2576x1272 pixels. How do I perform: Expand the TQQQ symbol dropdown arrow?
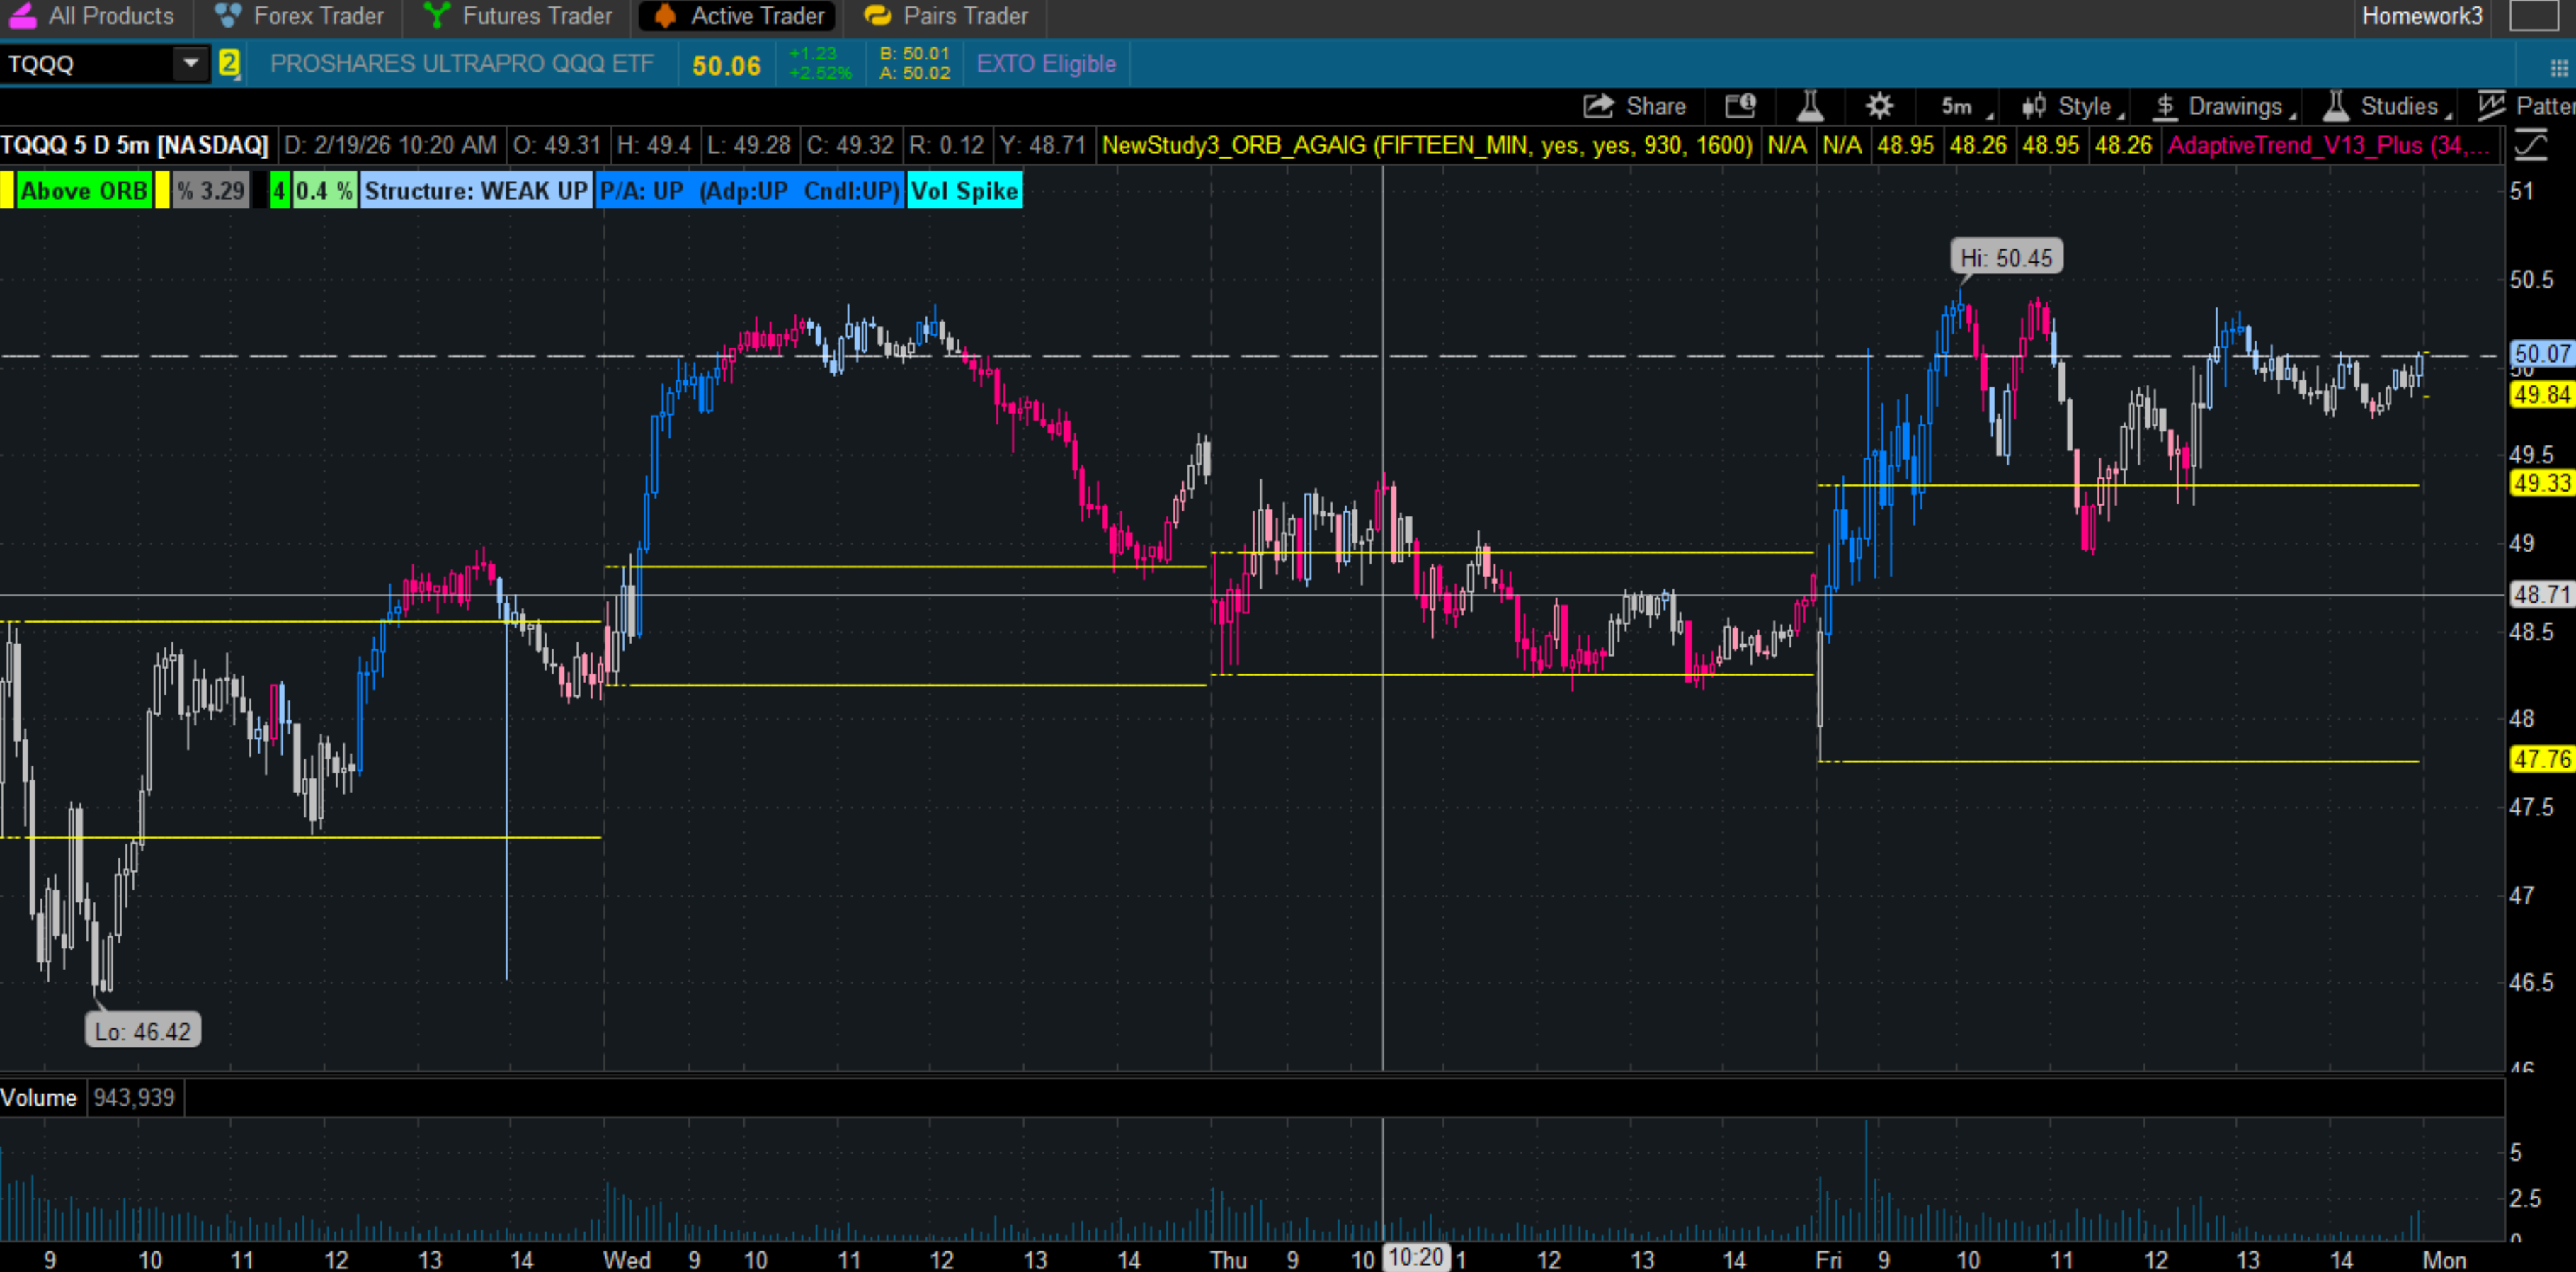[190, 64]
